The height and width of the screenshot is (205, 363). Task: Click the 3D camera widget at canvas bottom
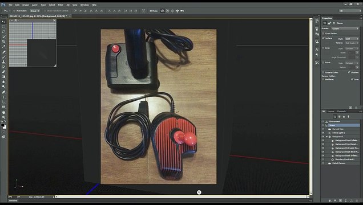click(x=199, y=192)
